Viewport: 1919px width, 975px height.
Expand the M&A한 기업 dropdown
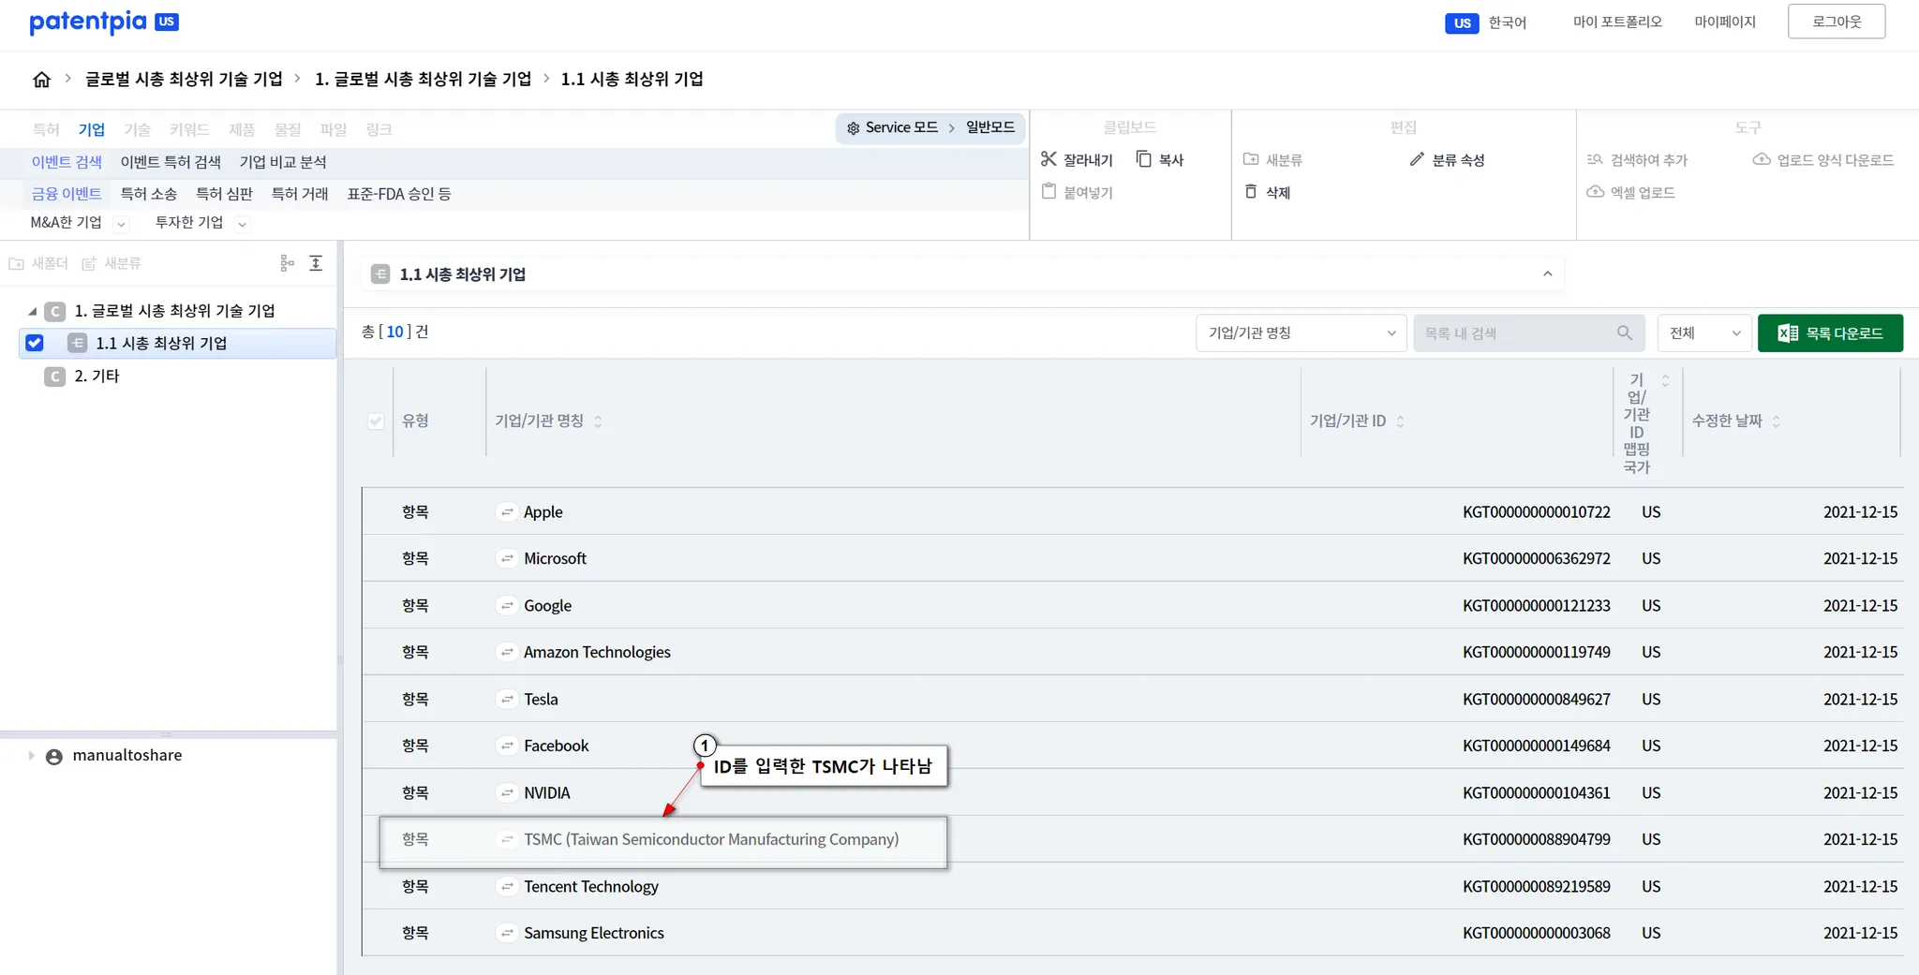[x=121, y=224]
